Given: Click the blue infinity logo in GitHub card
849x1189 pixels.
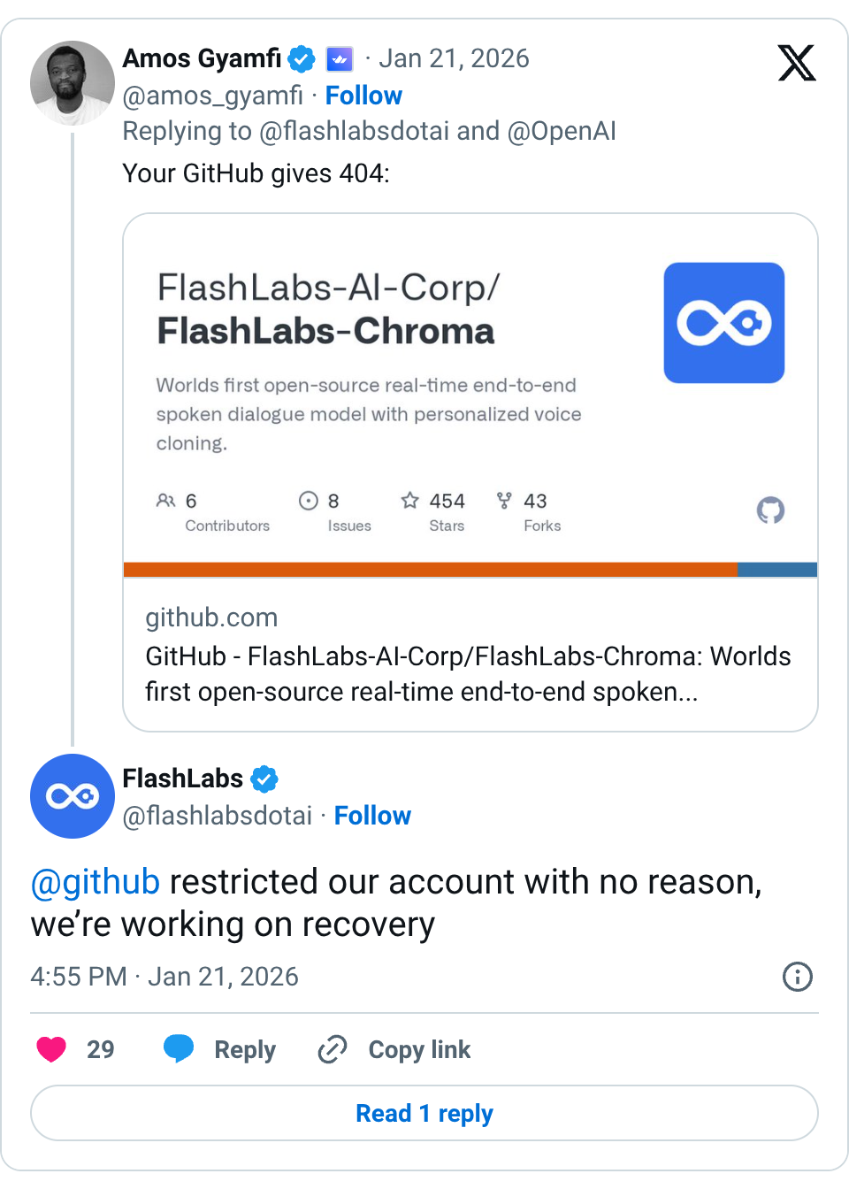Looking at the screenshot, I should 723,323.
